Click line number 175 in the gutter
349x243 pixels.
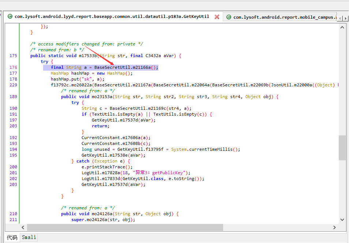pos(13,56)
